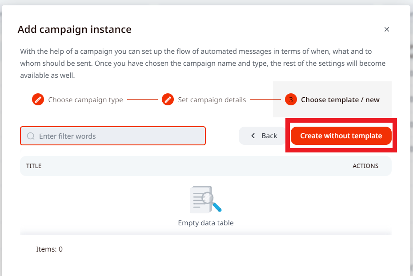Click the pencil icon for Choose campaign type
Image resolution: width=413 pixels, height=276 pixels.
(38, 100)
